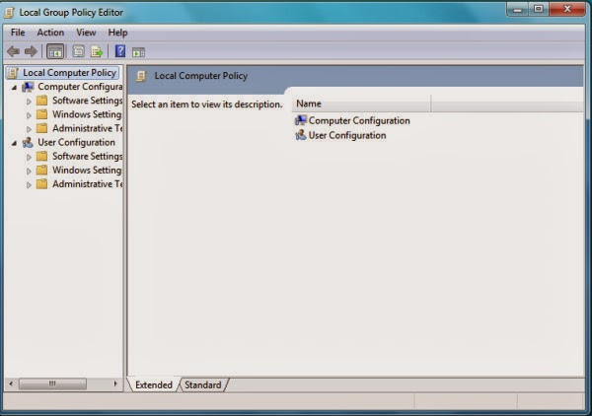
Task: Click the User Configuration icon in the Name list
Action: pyautogui.click(x=301, y=135)
